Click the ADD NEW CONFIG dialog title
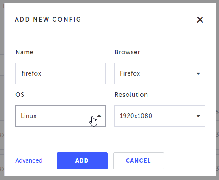 pos(48,20)
